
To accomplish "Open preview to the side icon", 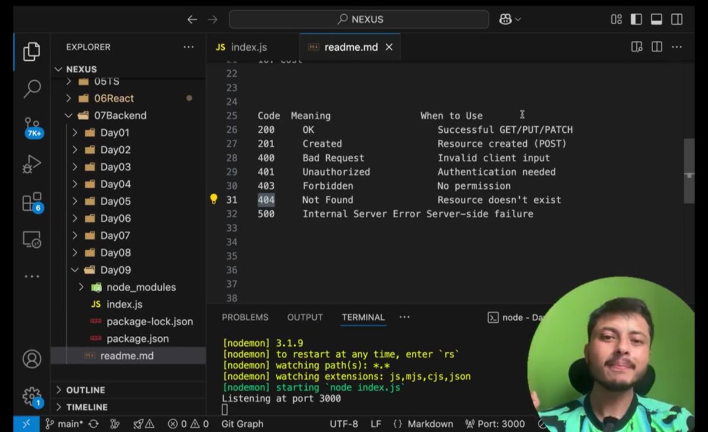I will [637, 47].
